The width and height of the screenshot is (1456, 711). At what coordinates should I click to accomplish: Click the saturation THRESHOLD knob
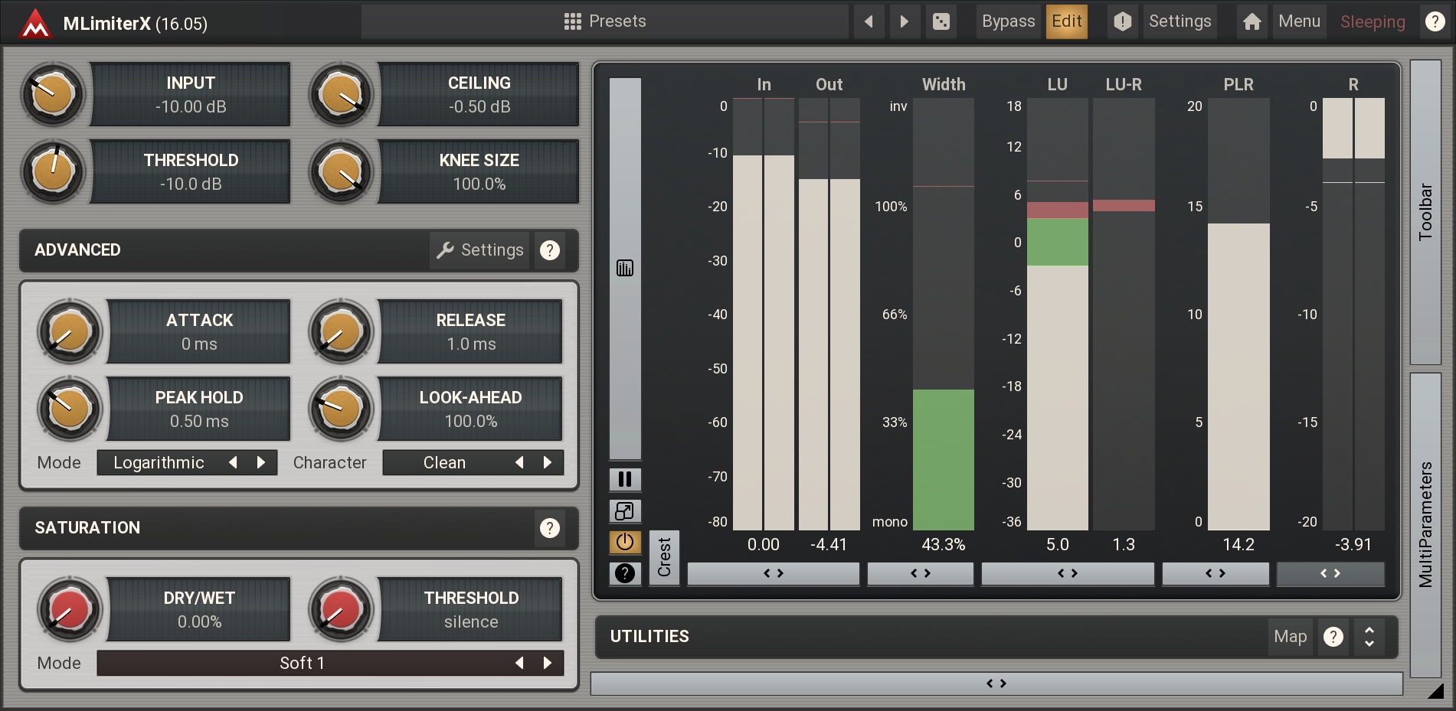tap(342, 609)
